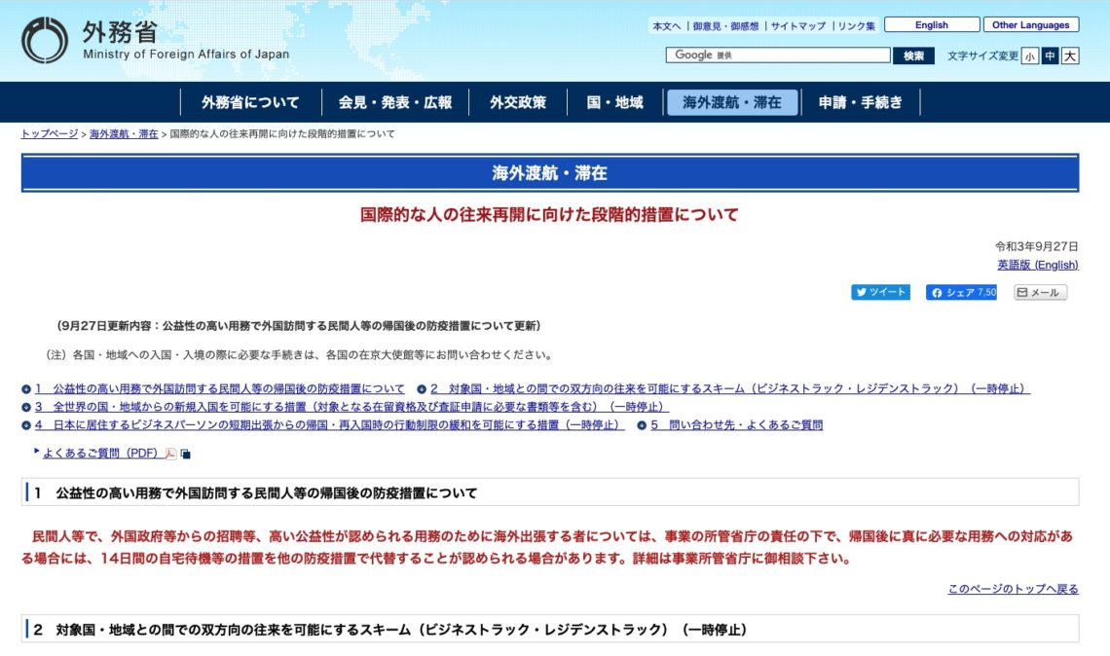Open the メール share icon
Image resolution: width=1110 pixels, height=656 pixels.
tap(1021, 291)
